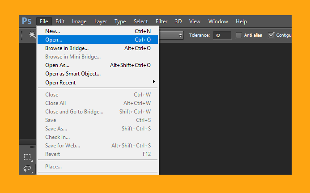
Task: Open the 3D menu
Action: [178, 21]
